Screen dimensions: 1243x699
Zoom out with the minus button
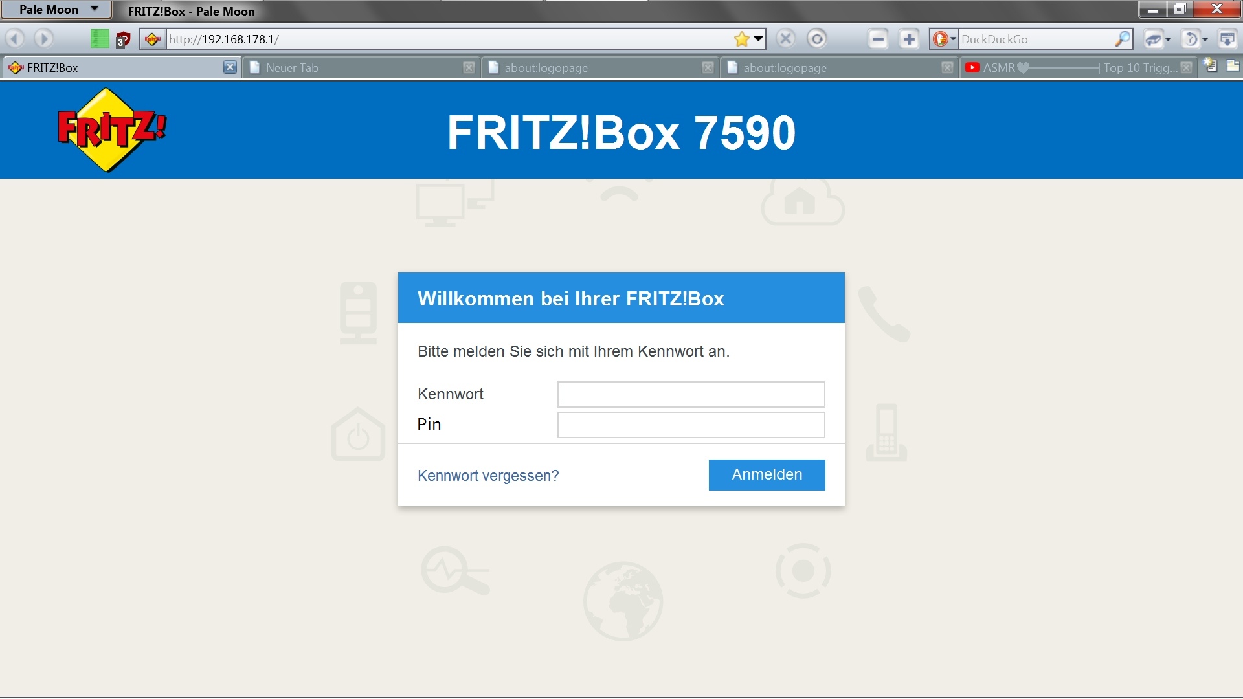coord(878,39)
